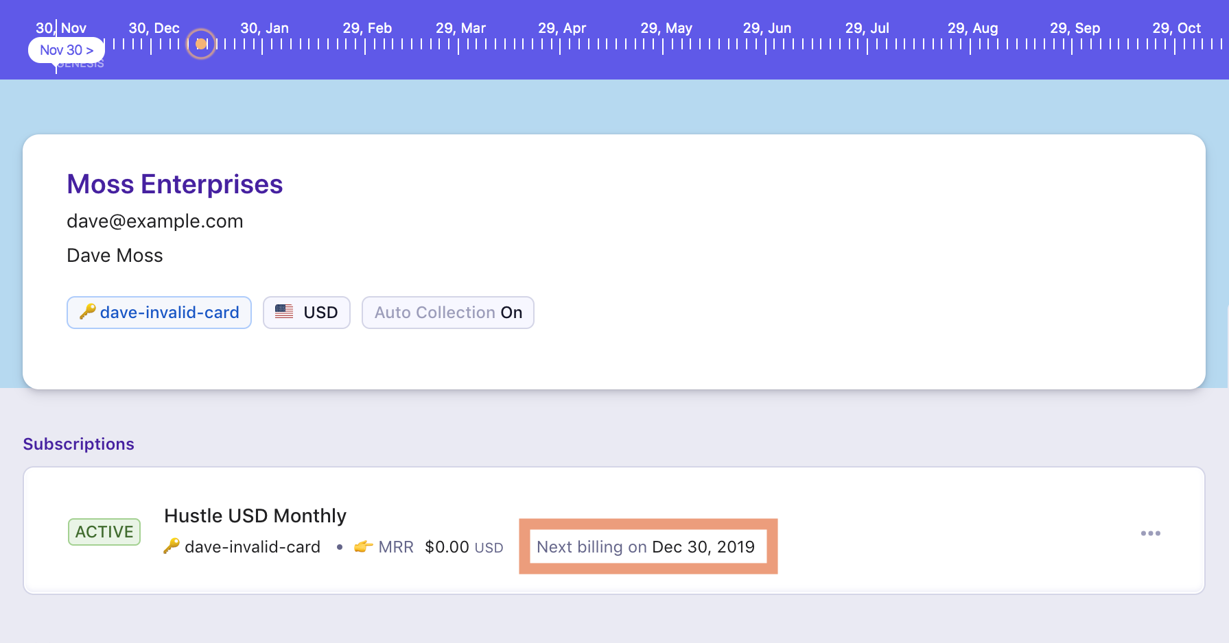
Task: Click the Next billing on Dec 30, 2019 text
Action: (645, 547)
